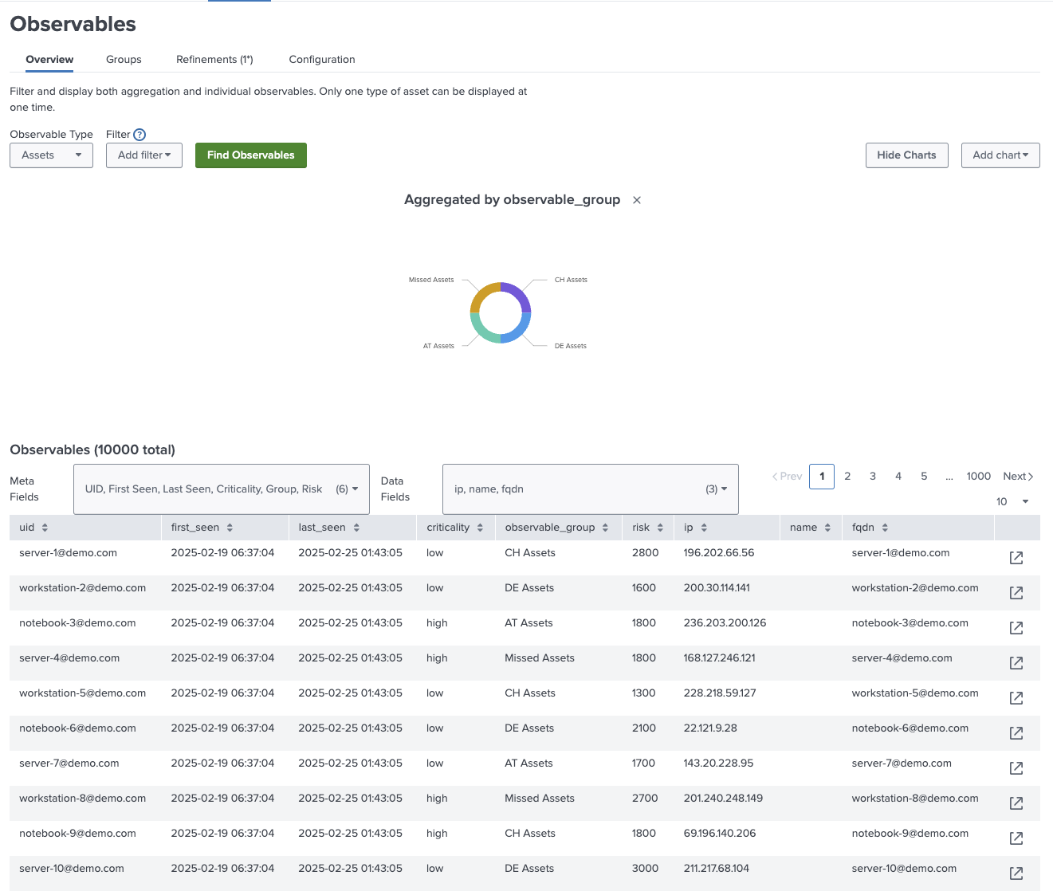
Task: Open the Observable Type Assets dropdown
Action: click(x=51, y=155)
